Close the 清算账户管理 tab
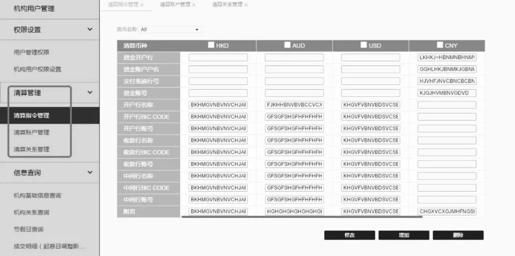This screenshot has height=256, width=515. pyautogui.click(x=194, y=5)
